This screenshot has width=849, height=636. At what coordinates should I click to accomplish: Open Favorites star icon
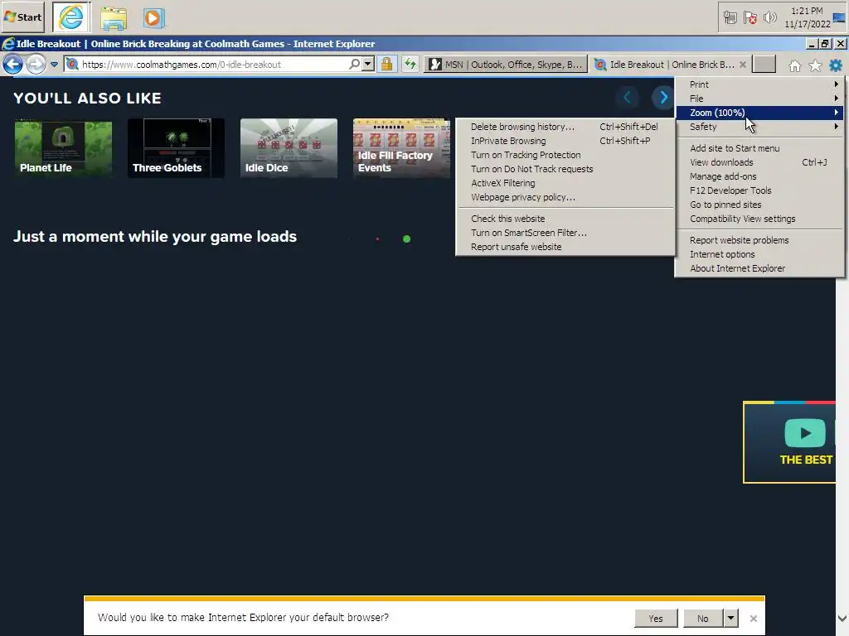point(816,65)
